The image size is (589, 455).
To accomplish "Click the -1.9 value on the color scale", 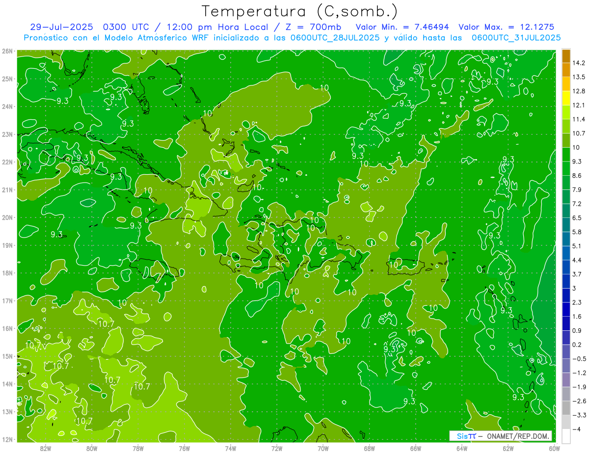I will click(x=579, y=387).
